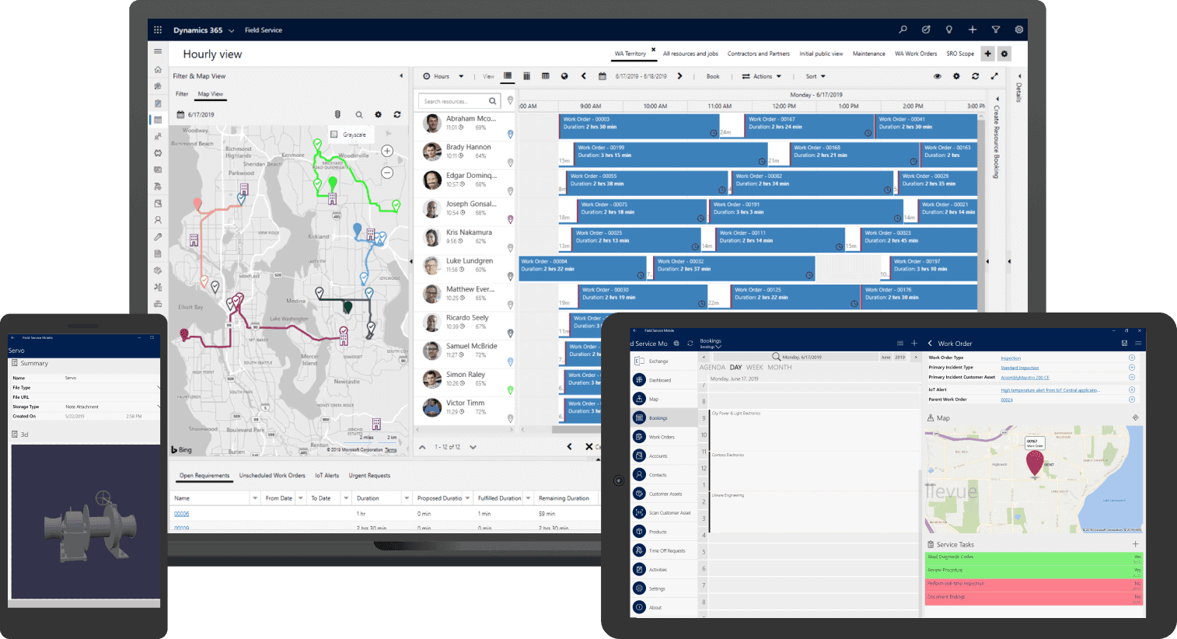Open the calendar picker in schedule toolbar

point(602,76)
